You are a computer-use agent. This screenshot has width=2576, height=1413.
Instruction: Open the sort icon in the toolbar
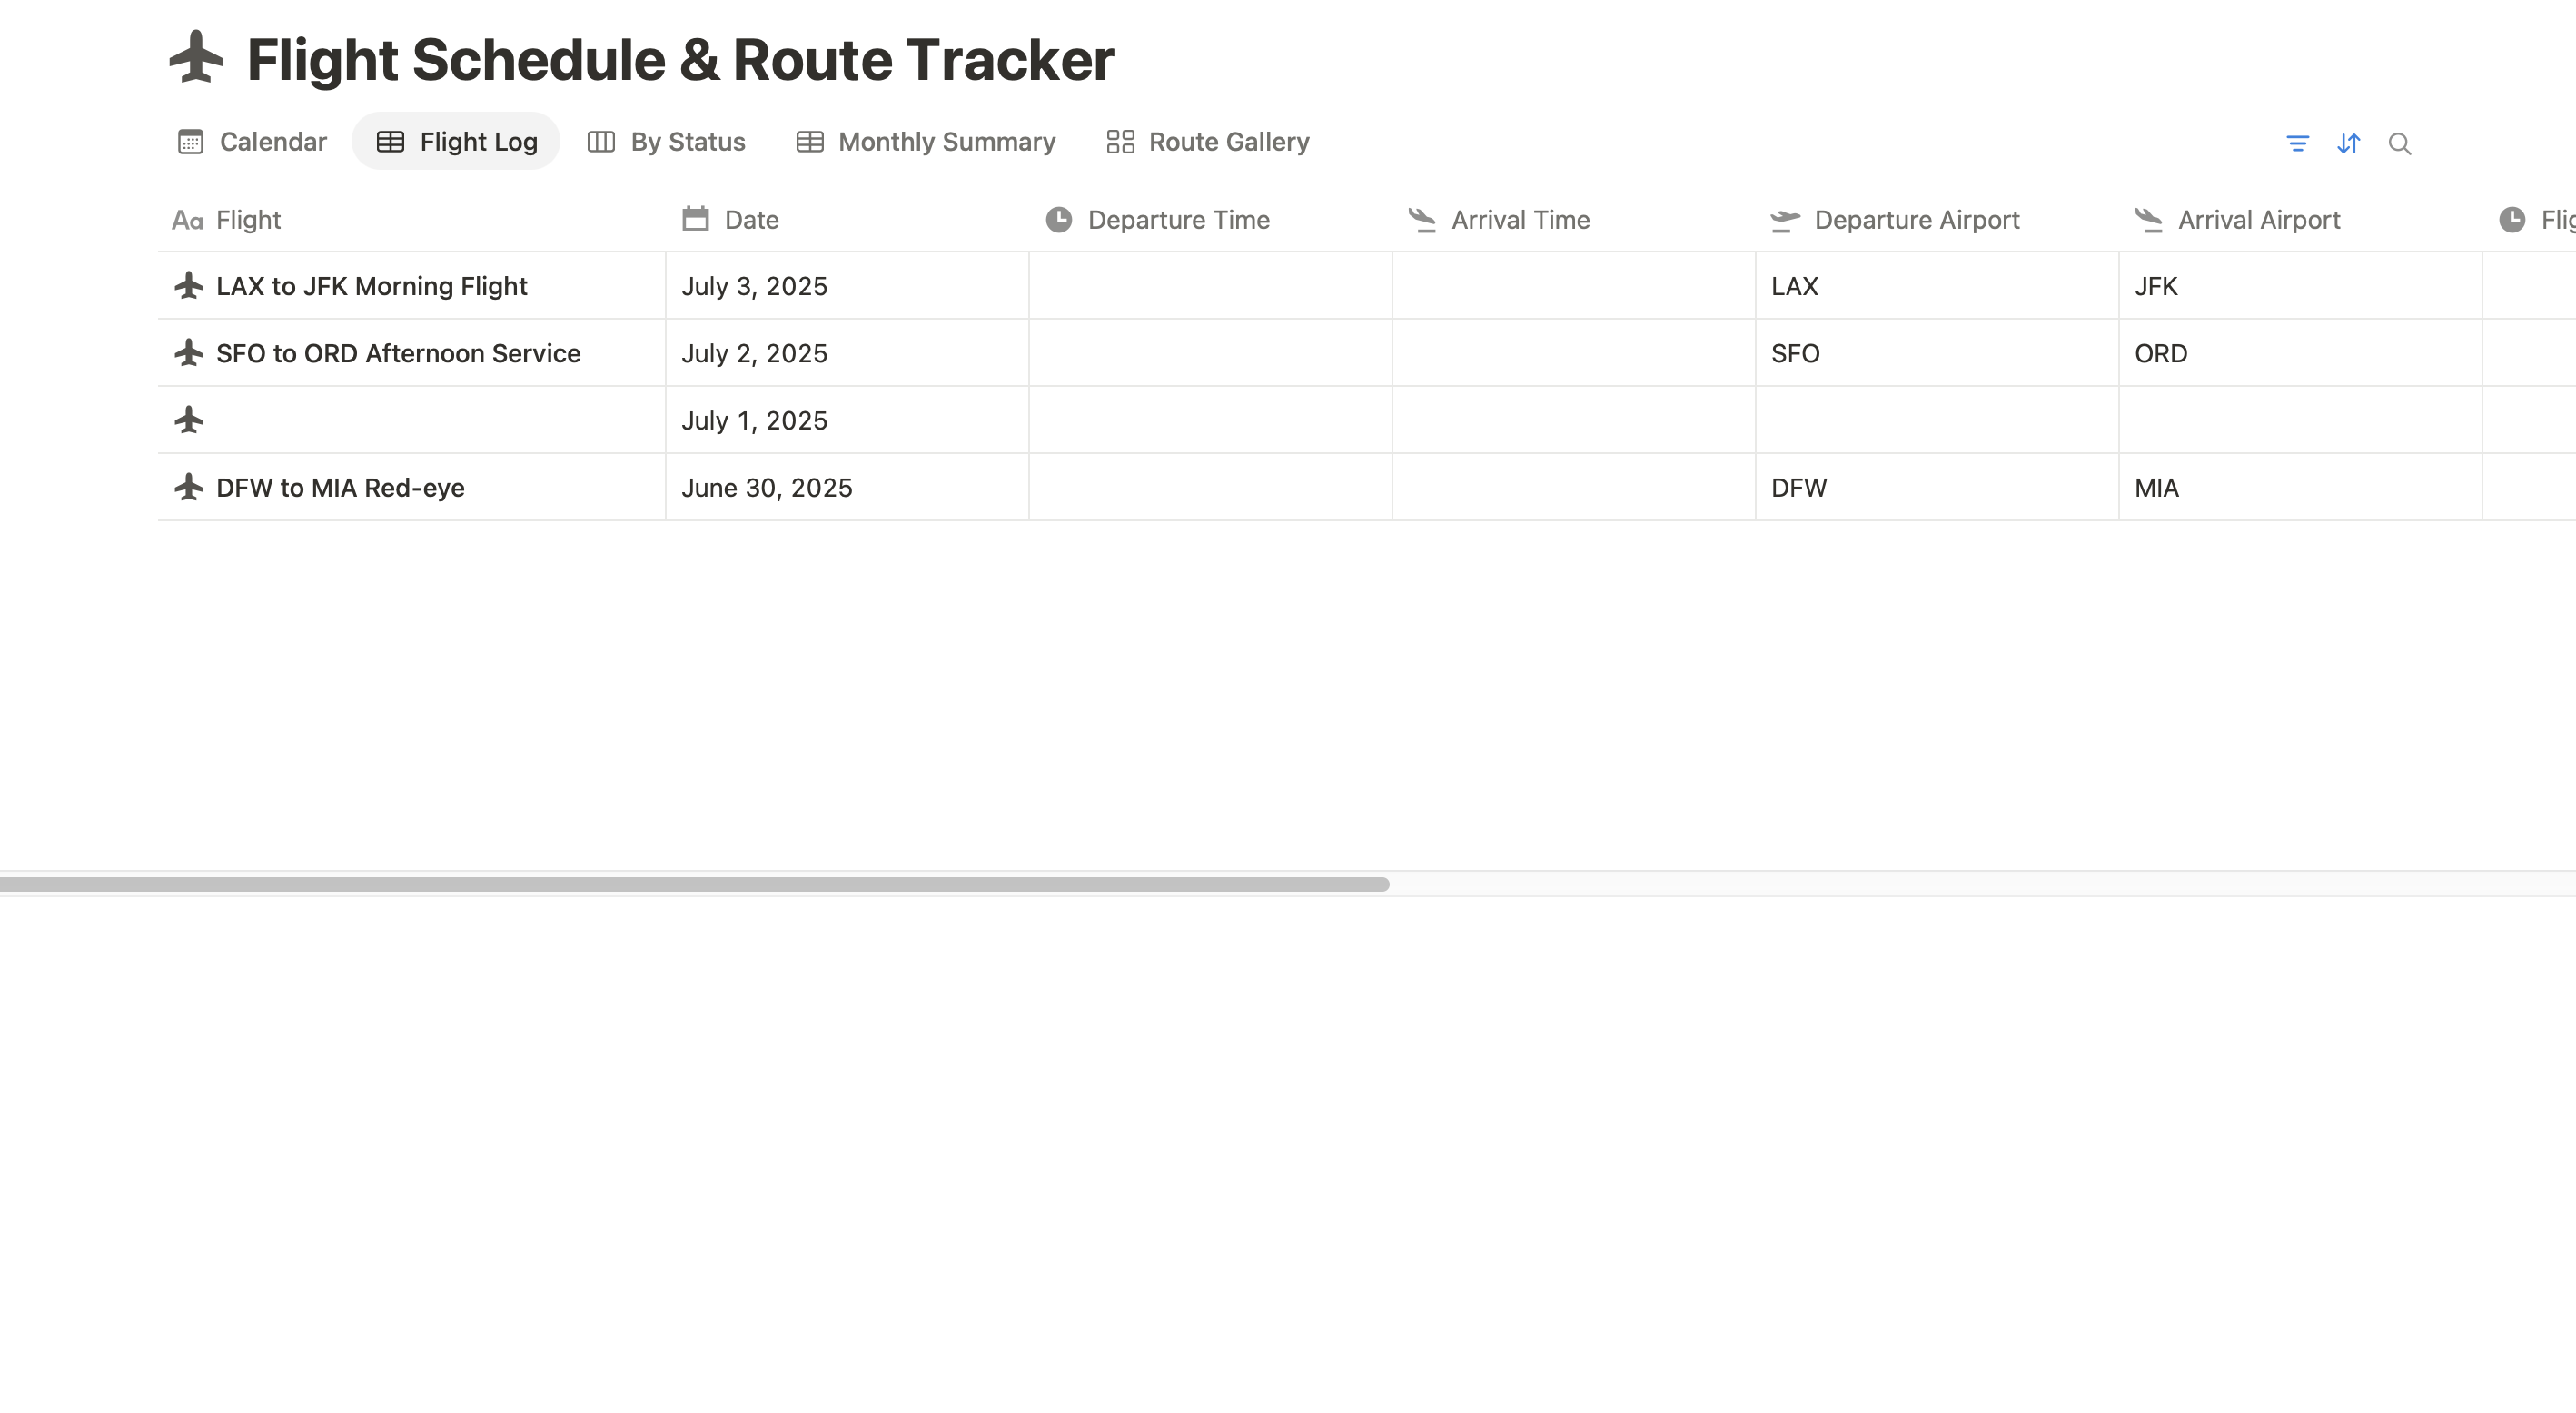[x=2349, y=144]
